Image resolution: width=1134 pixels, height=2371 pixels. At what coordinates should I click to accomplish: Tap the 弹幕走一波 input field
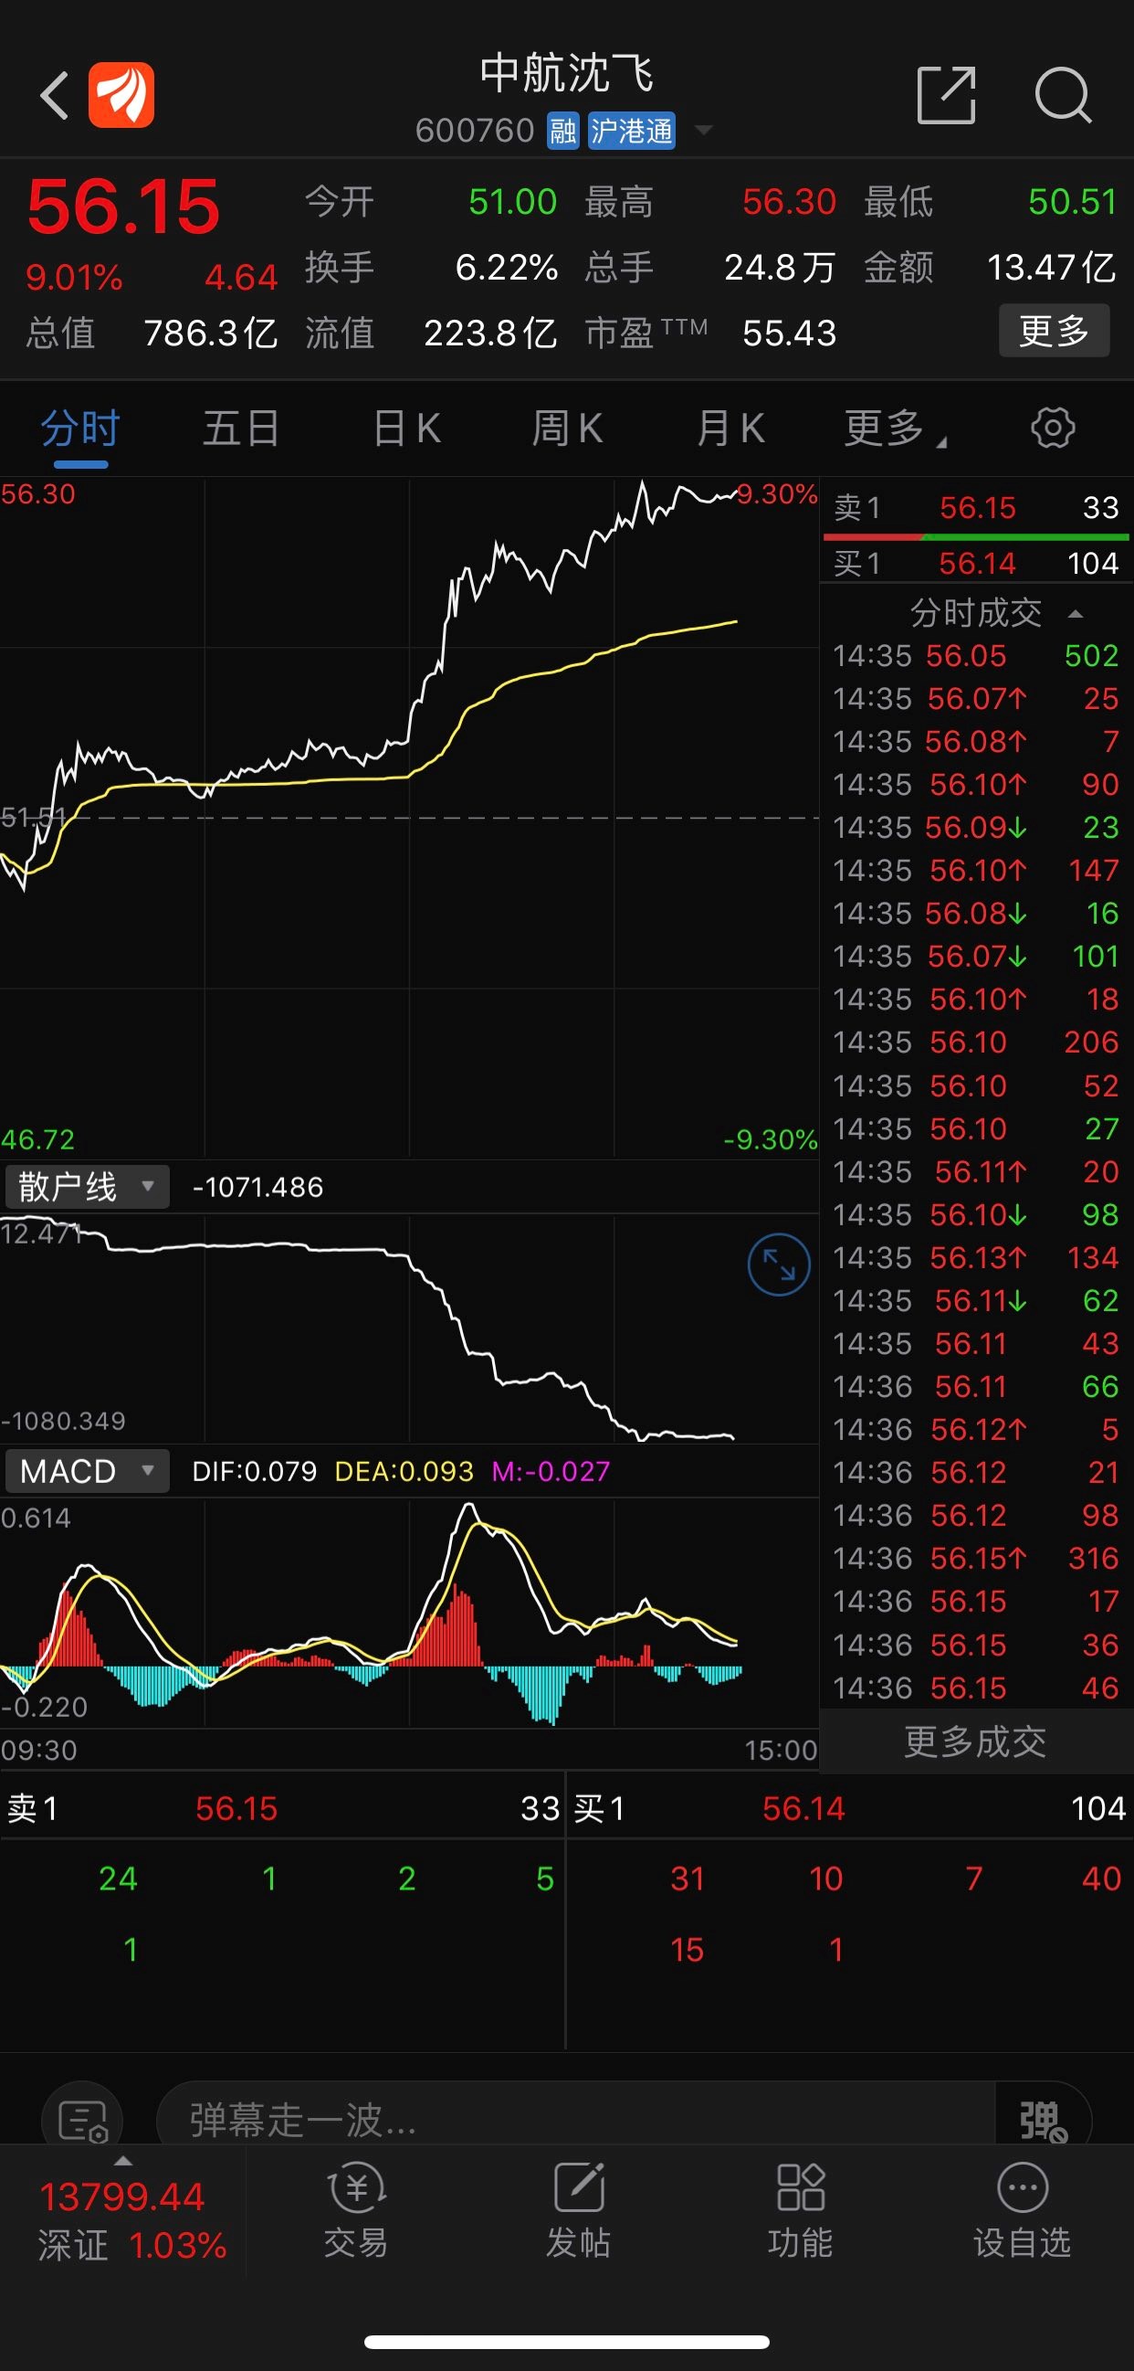(575, 2121)
